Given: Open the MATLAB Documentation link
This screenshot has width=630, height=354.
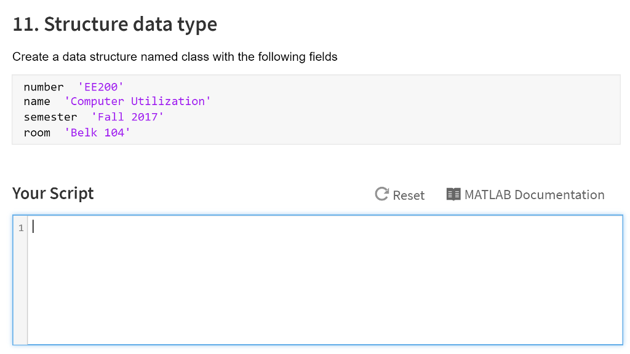Looking at the screenshot, I should point(535,195).
